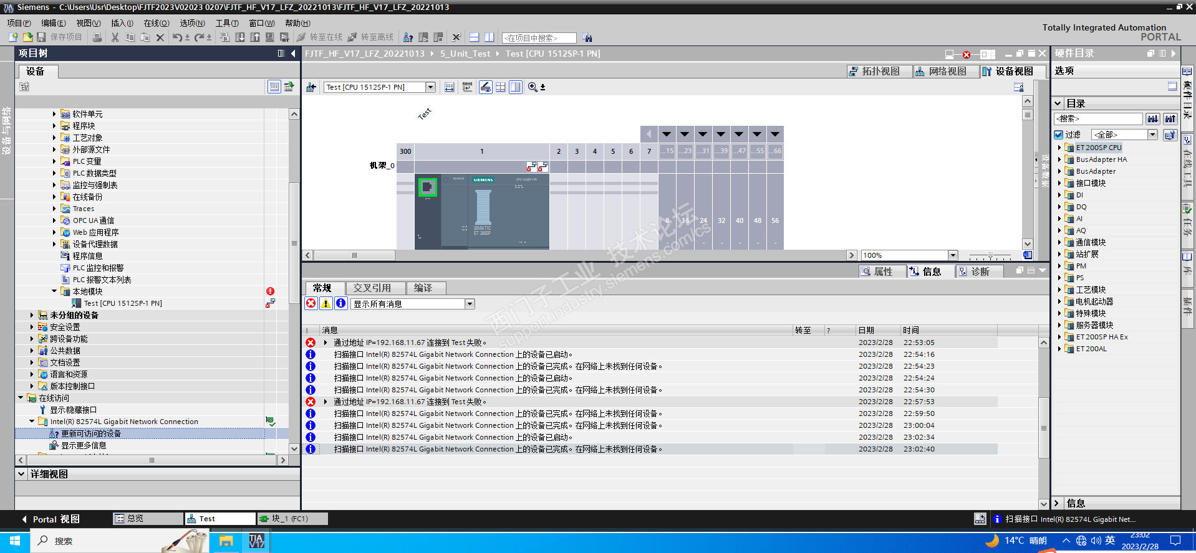The image size is (1196, 553).
Task: Click the Portal 视图 button
Action: [50, 519]
